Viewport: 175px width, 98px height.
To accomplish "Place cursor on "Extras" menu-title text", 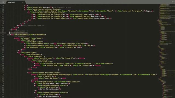I will point(46,7).
